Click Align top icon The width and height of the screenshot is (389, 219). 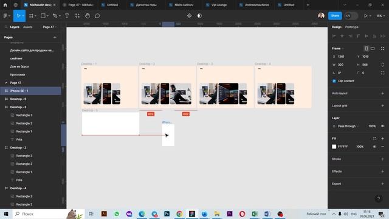[x=358, y=36]
